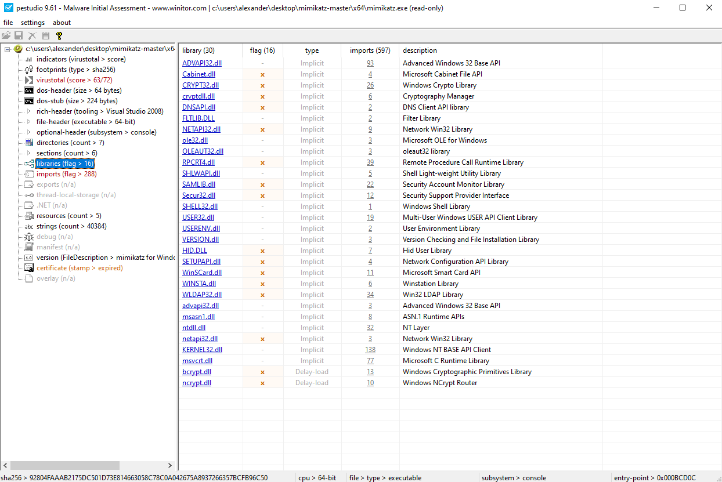Viewport: 722px width, 482px height.
Task: Click 'entry-point > 0x000BCD0C' status entry
Action: 655,478
